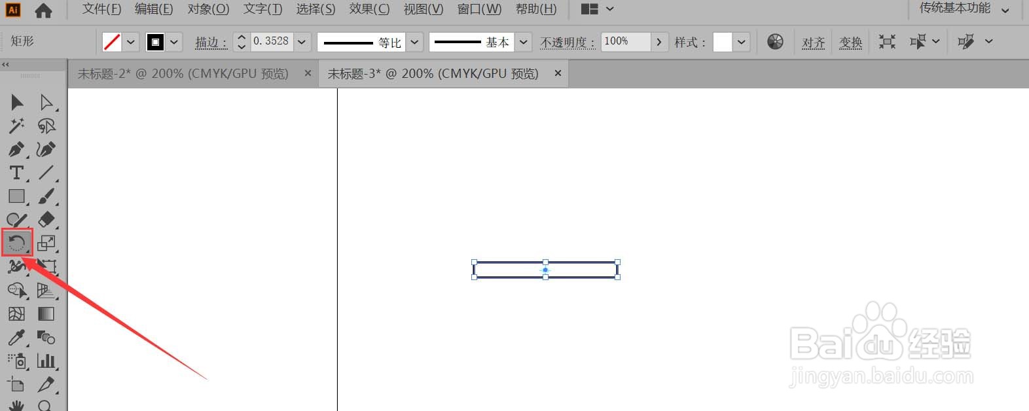Open the 基本 brush definition dropdown
The height and width of the screenshot is (411, 1029).
[523, 42]
